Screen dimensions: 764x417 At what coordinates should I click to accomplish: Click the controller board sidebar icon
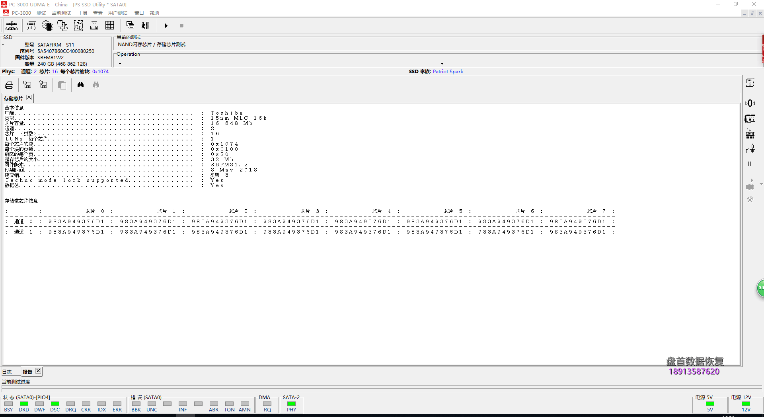pyautogui.click(x=750, y=119)
